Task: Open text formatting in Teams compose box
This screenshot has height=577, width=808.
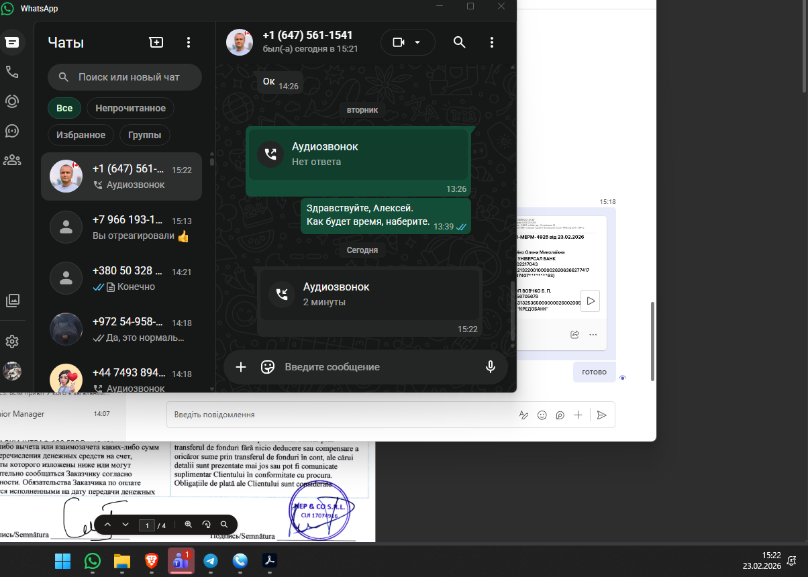Action: click(524, 415)
